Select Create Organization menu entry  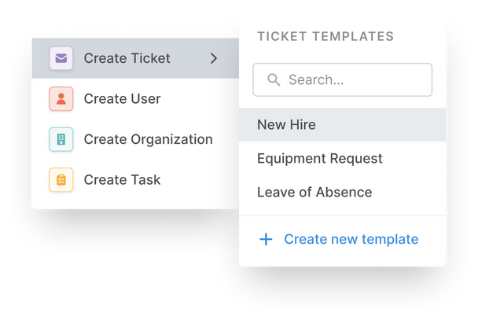(x=148, y=139)
